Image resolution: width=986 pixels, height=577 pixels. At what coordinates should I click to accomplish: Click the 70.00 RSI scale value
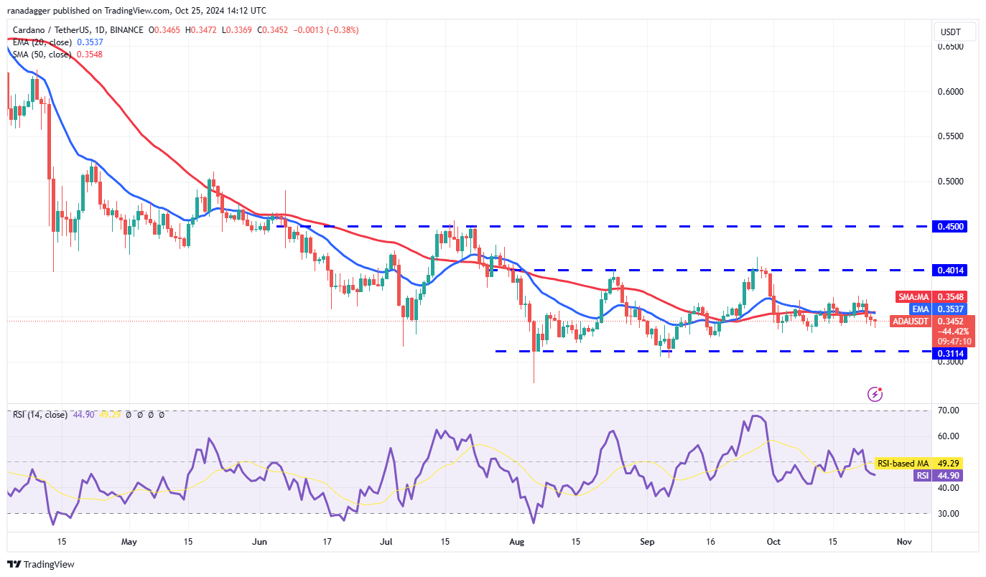click(948, 411)
